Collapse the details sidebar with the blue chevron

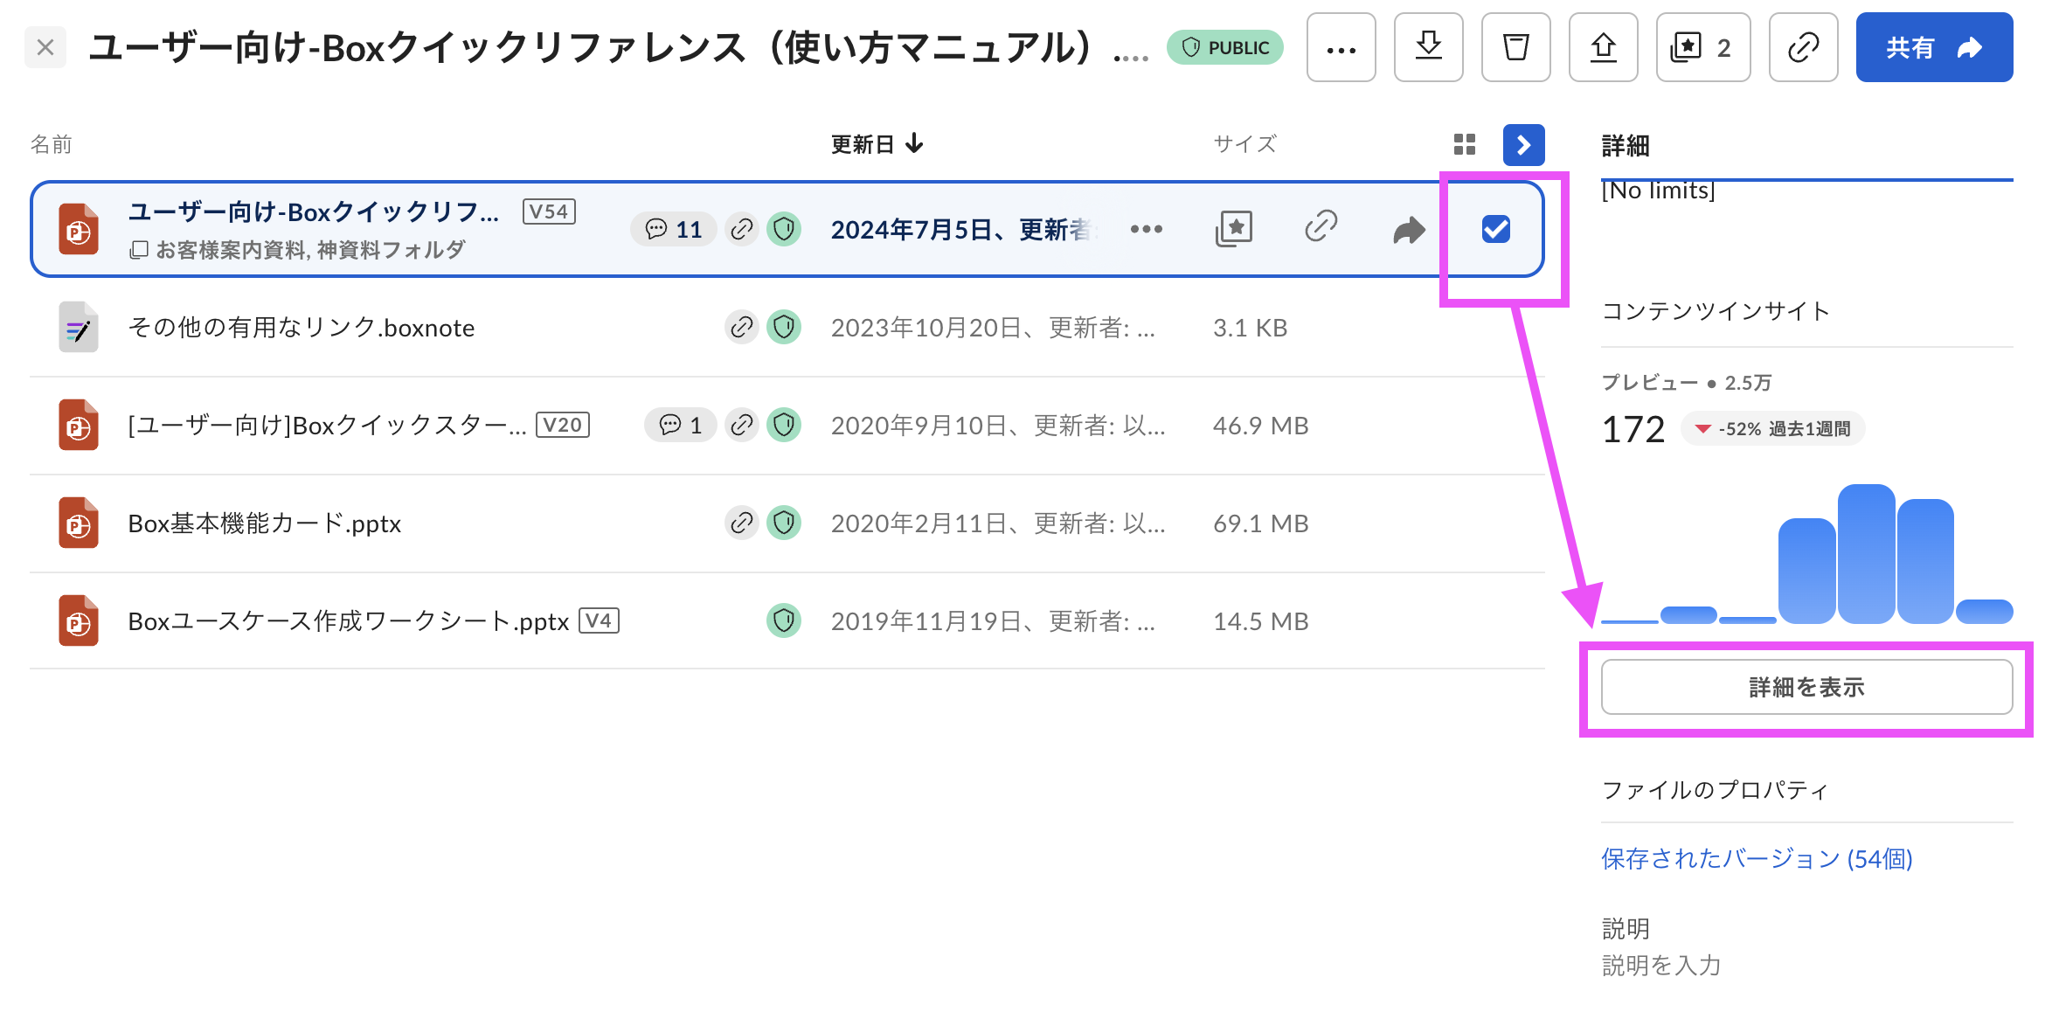tap(1523, 145)
